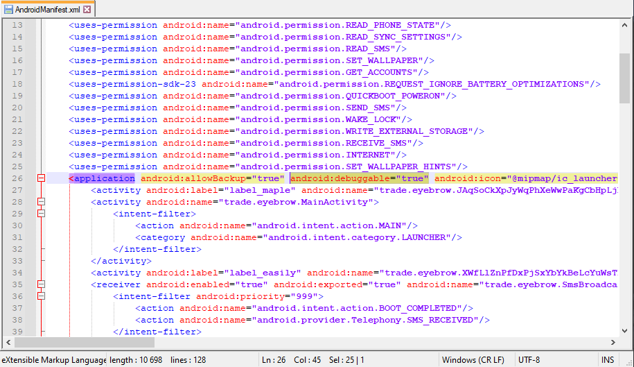Image resolution: width=634 pixels, height=367 pixels.
Task: Click the vertical scrollbar thumb
Action: click(624, 68)
